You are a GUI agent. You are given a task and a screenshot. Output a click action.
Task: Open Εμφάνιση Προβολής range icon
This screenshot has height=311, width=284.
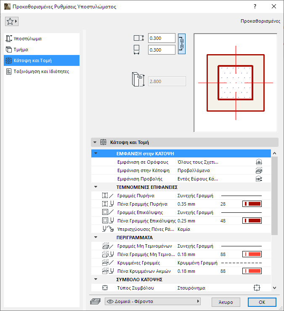[259, 179]
